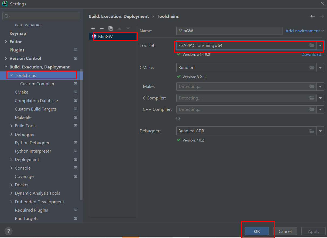327x238 pixels.
Task: Browse folder for Debugger path
Action: pyautogui.click(x=312, y=131)
